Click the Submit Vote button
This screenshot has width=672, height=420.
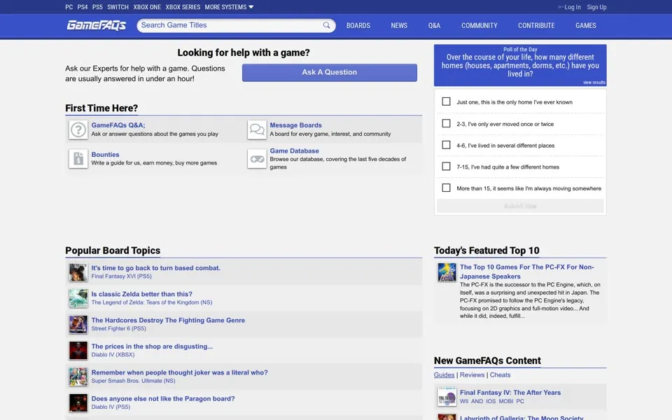pos(520,206)
